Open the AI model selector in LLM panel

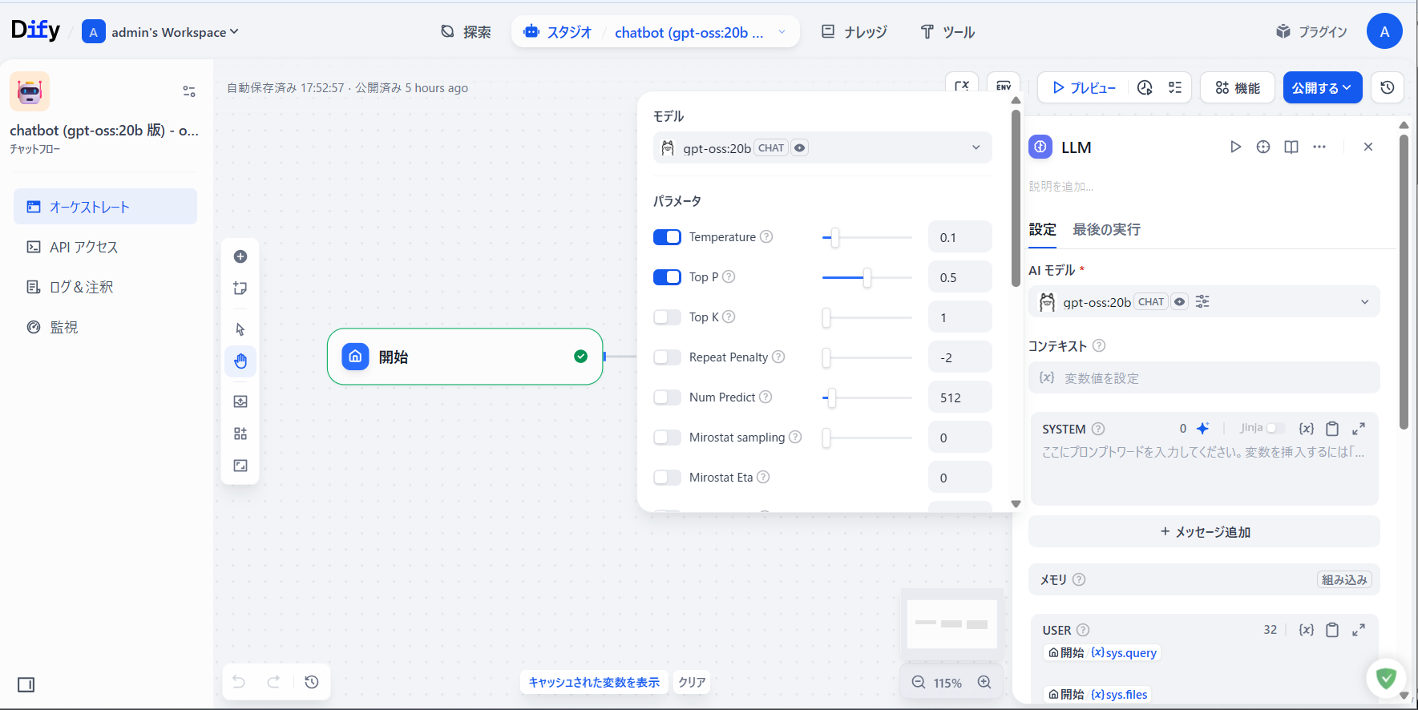pos(1204,302)
